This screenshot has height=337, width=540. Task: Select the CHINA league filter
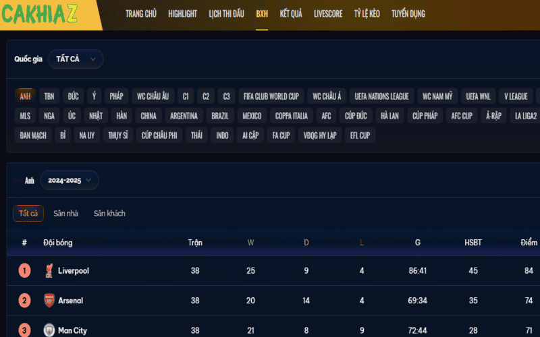(x=148, y=116)
